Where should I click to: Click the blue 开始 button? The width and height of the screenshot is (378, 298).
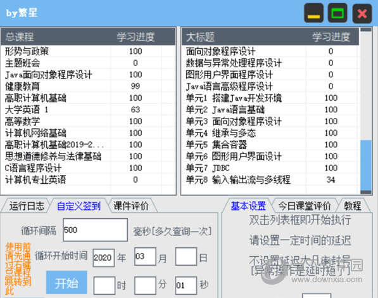pos(66,283)
